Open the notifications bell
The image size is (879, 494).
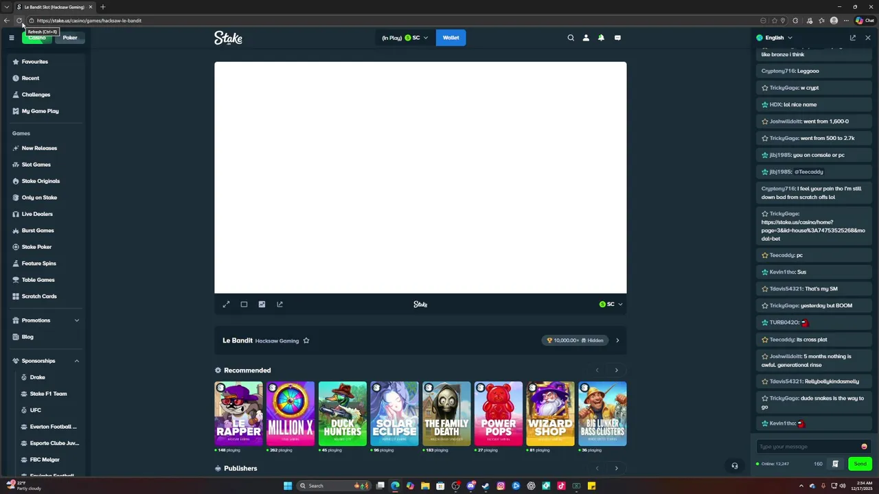tap(601, 38)
